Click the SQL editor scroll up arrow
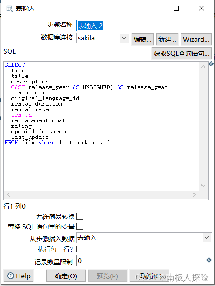The height and width of the screenshot is (286, 215). 204,67
